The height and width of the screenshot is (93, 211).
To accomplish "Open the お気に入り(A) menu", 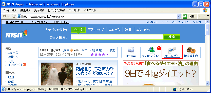I will (x=56, y=10).
